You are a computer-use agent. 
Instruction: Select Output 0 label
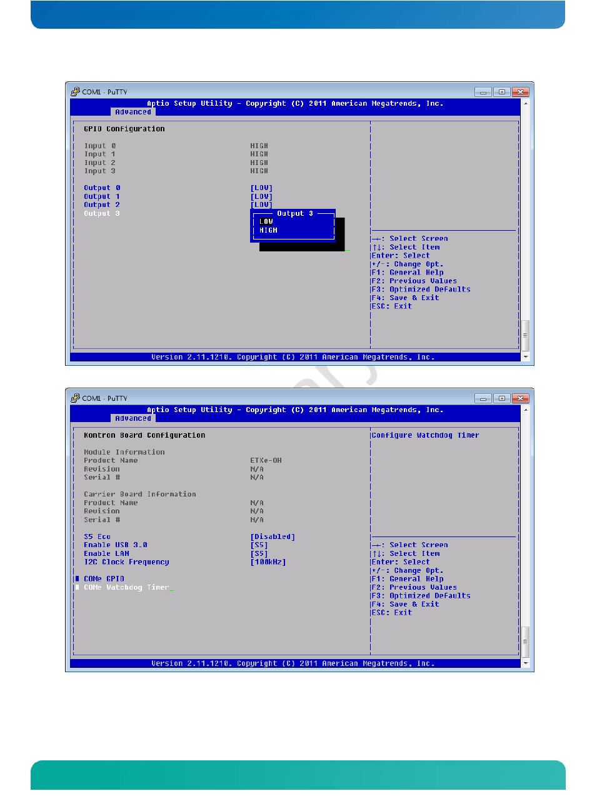(x=102, y=188)
